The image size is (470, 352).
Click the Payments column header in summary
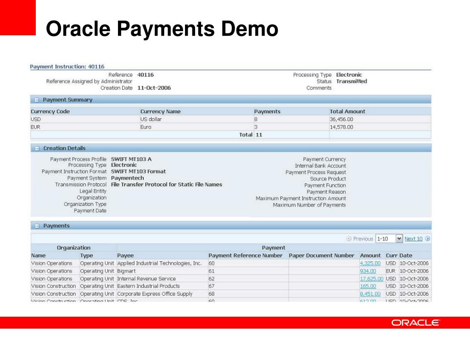pyautogui.click(x=267, y=111)
